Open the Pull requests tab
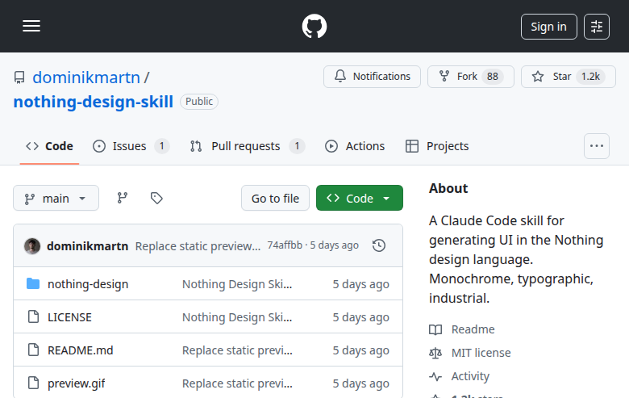The height and width of the screenshot is (398, 629). (247, 146)
